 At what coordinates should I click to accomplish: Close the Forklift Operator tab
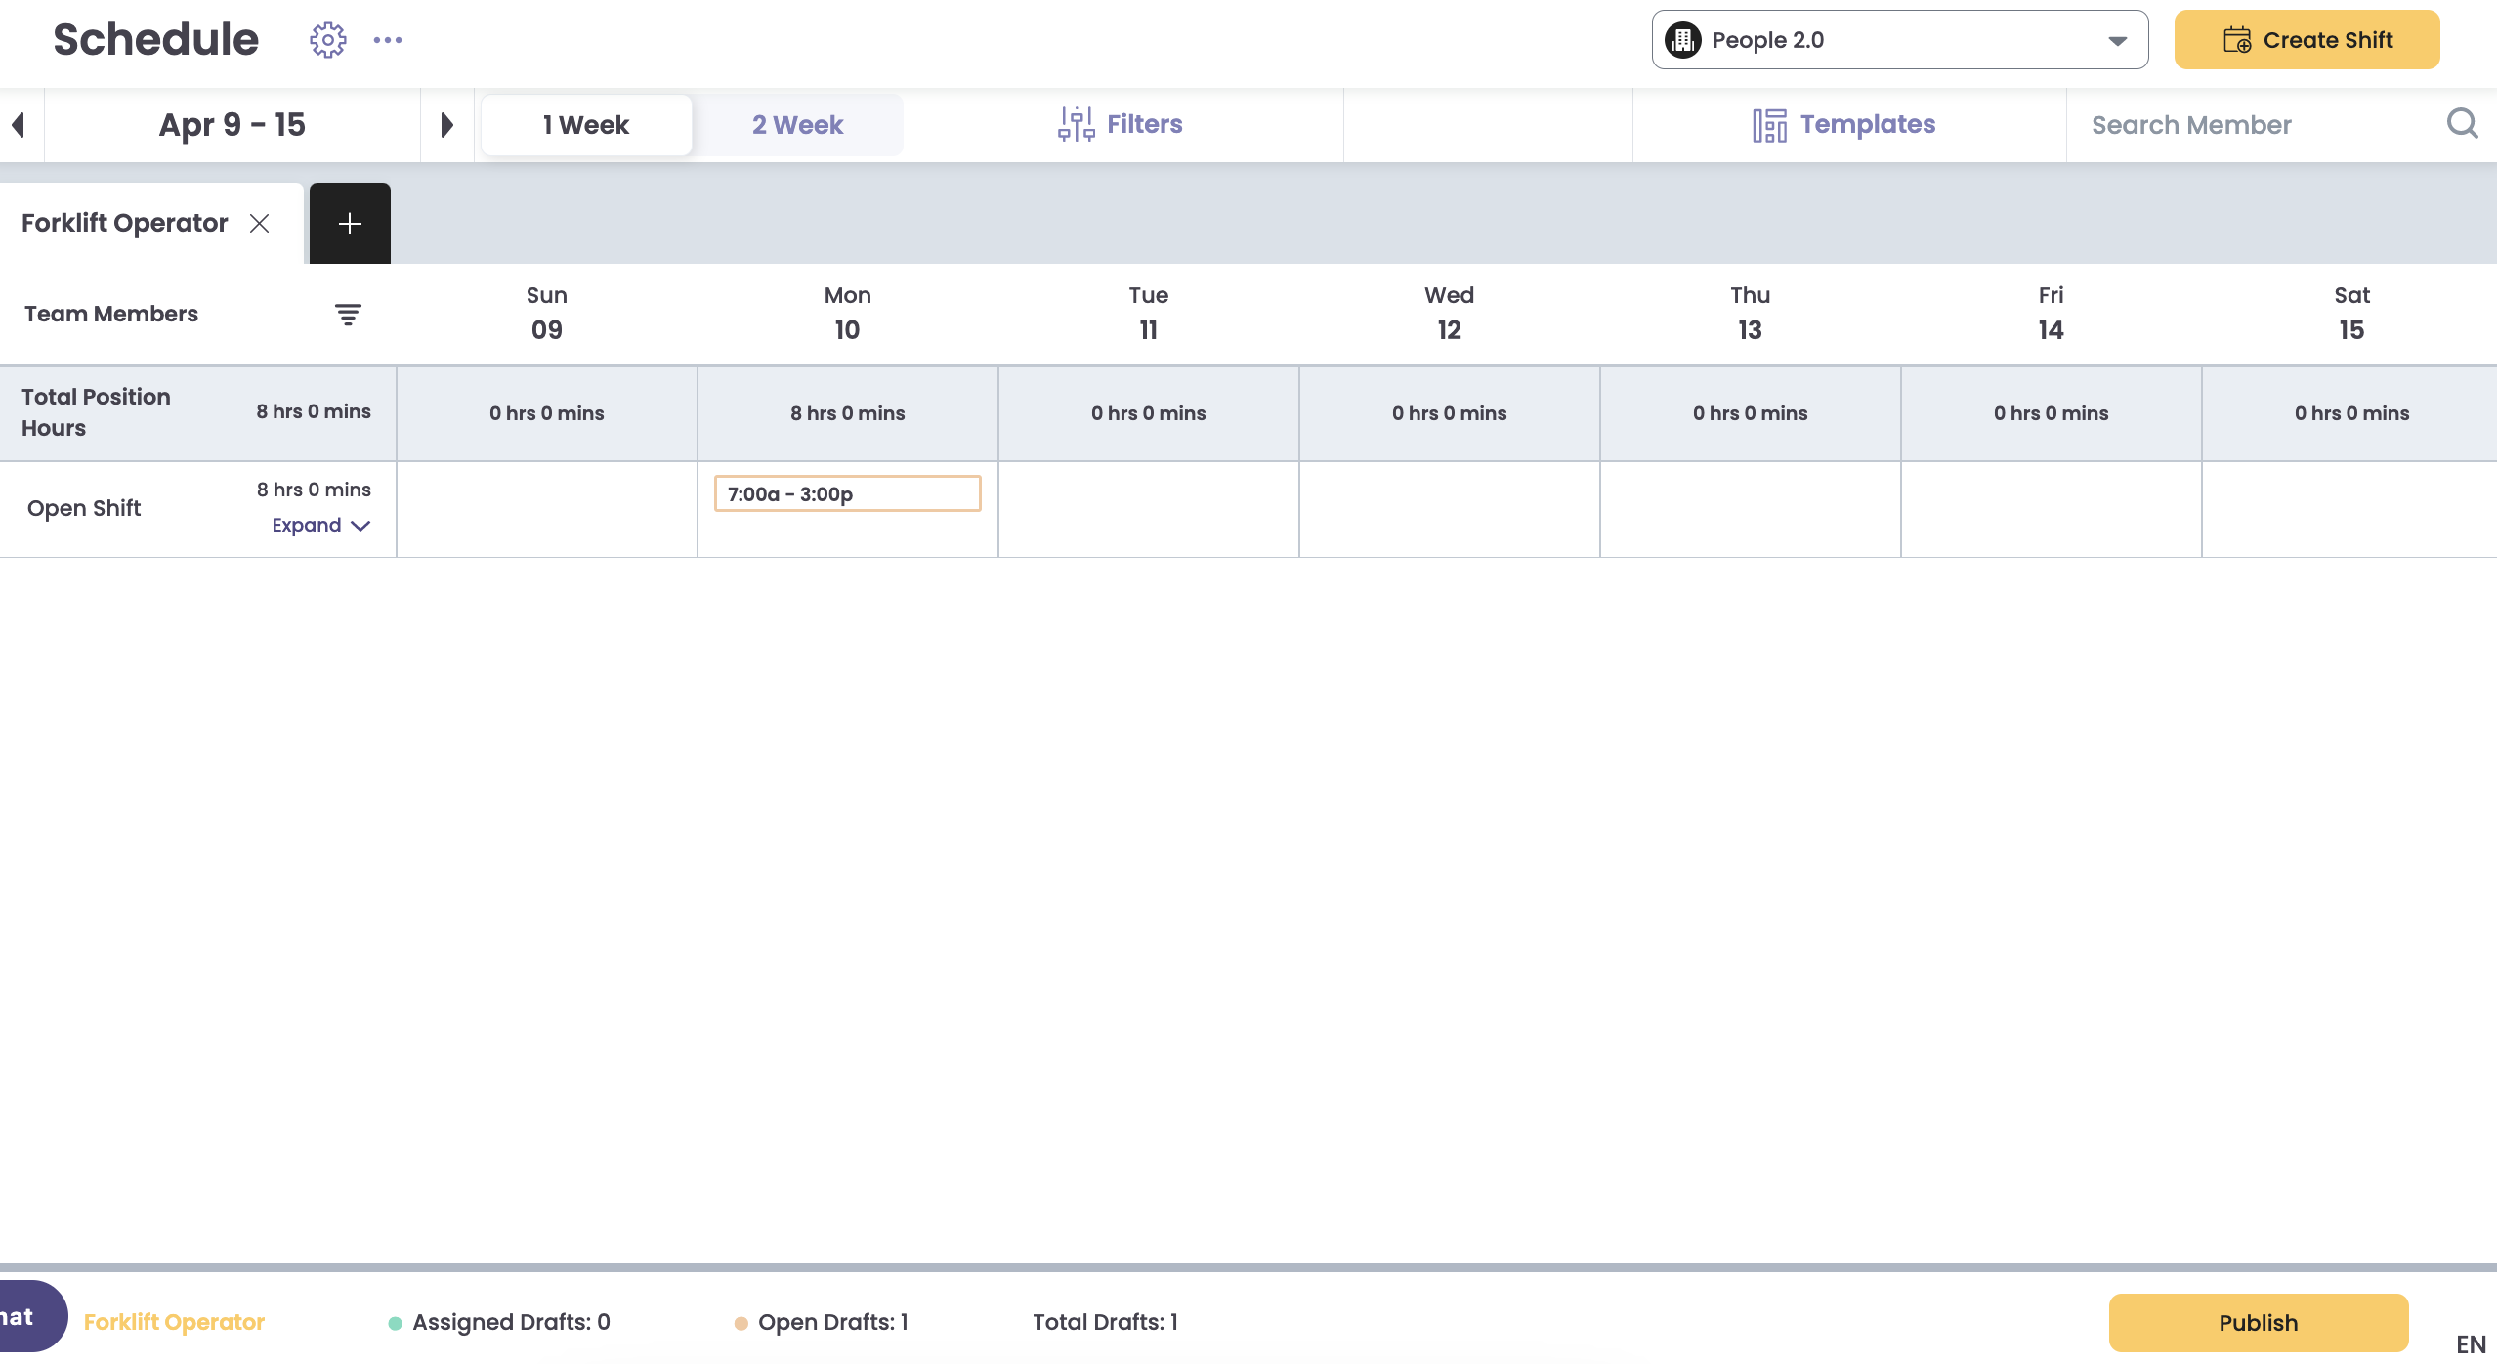[x=259, y=224]
